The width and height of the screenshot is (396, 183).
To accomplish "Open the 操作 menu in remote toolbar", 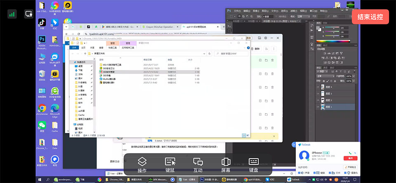I will (142, 165).
